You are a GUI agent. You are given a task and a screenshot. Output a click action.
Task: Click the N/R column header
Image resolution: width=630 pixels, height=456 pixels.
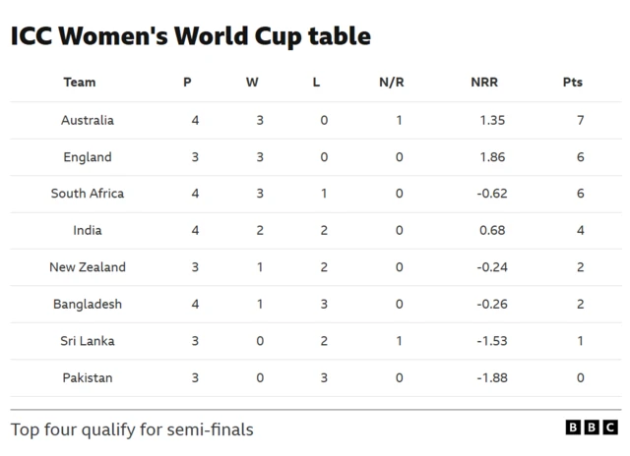[x=392, y=83]
